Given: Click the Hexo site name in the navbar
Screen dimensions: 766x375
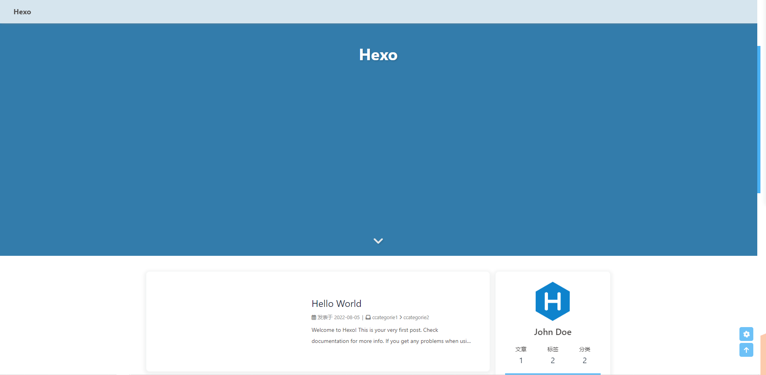Looking at the screenshot, I should click(22, 12).
